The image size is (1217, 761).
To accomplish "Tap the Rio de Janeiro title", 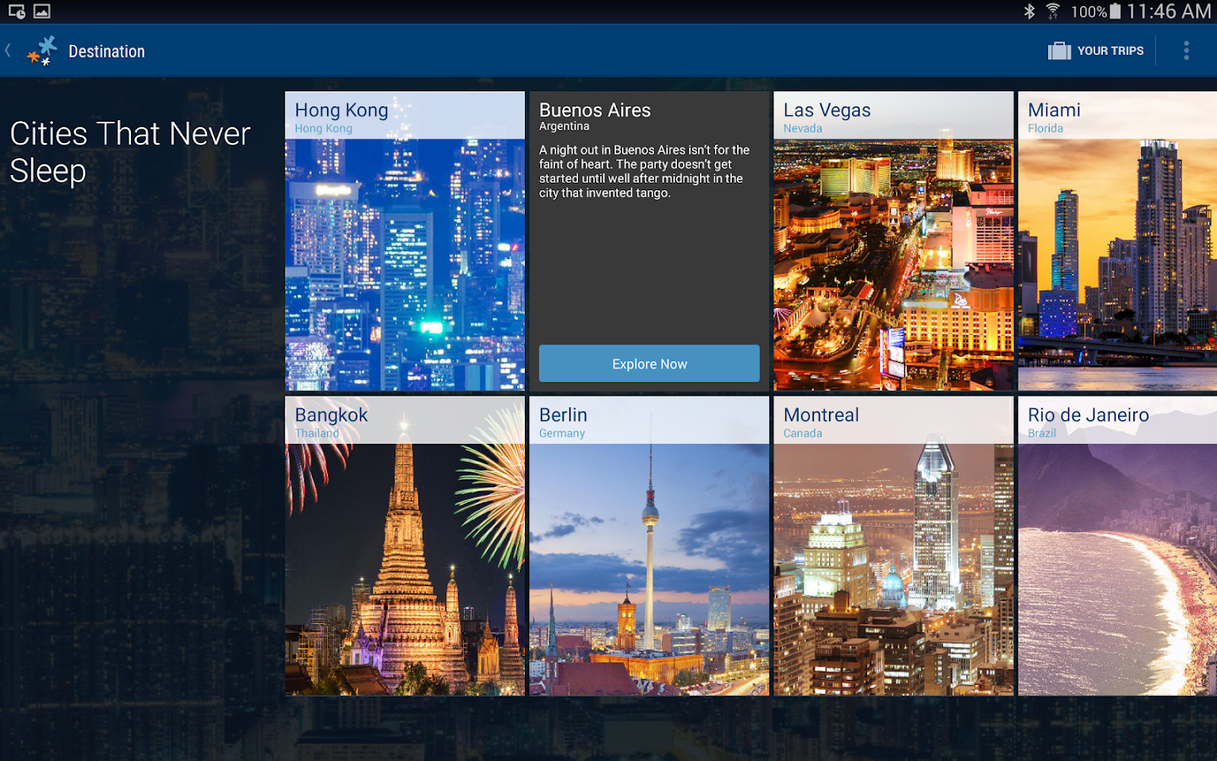I will 1089,414.
